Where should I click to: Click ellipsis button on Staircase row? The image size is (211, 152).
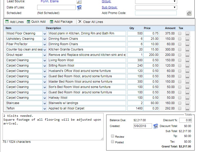click(187, 103)
